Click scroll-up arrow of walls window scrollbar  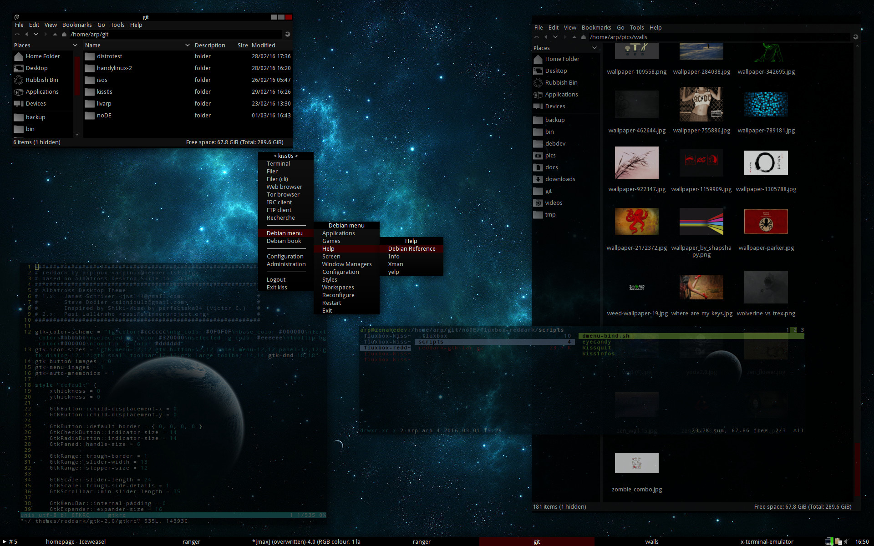coord(857,46)
